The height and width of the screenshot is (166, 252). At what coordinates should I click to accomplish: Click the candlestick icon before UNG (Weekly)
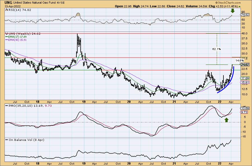click(7, 34)
